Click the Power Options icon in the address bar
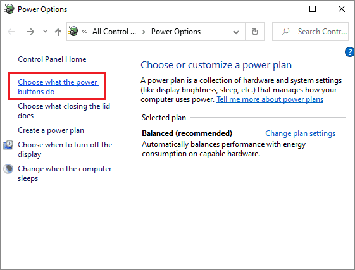 point(73,31)
